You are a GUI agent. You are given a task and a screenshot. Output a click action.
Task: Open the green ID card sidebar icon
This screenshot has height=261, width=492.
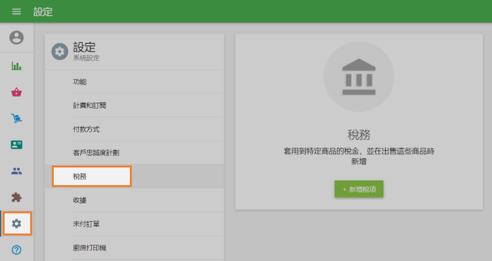point(16,145)
